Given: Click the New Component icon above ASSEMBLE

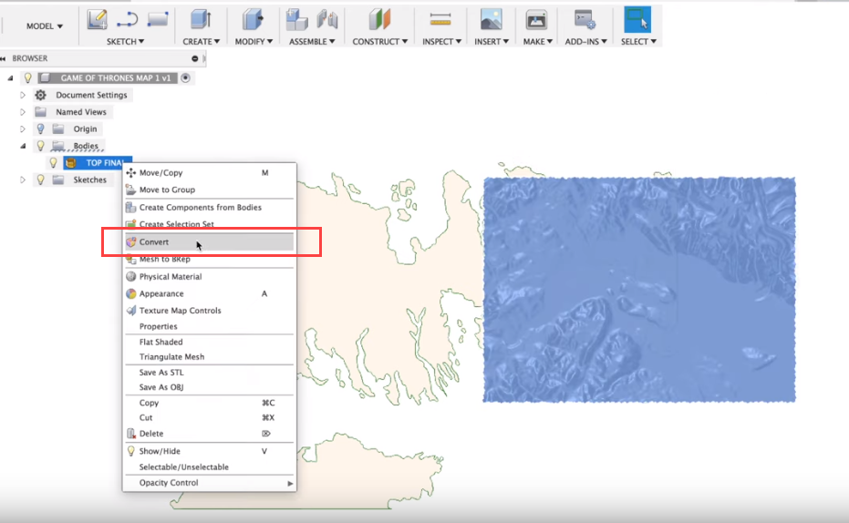Looking at the screenshot, I should point(296,19).
